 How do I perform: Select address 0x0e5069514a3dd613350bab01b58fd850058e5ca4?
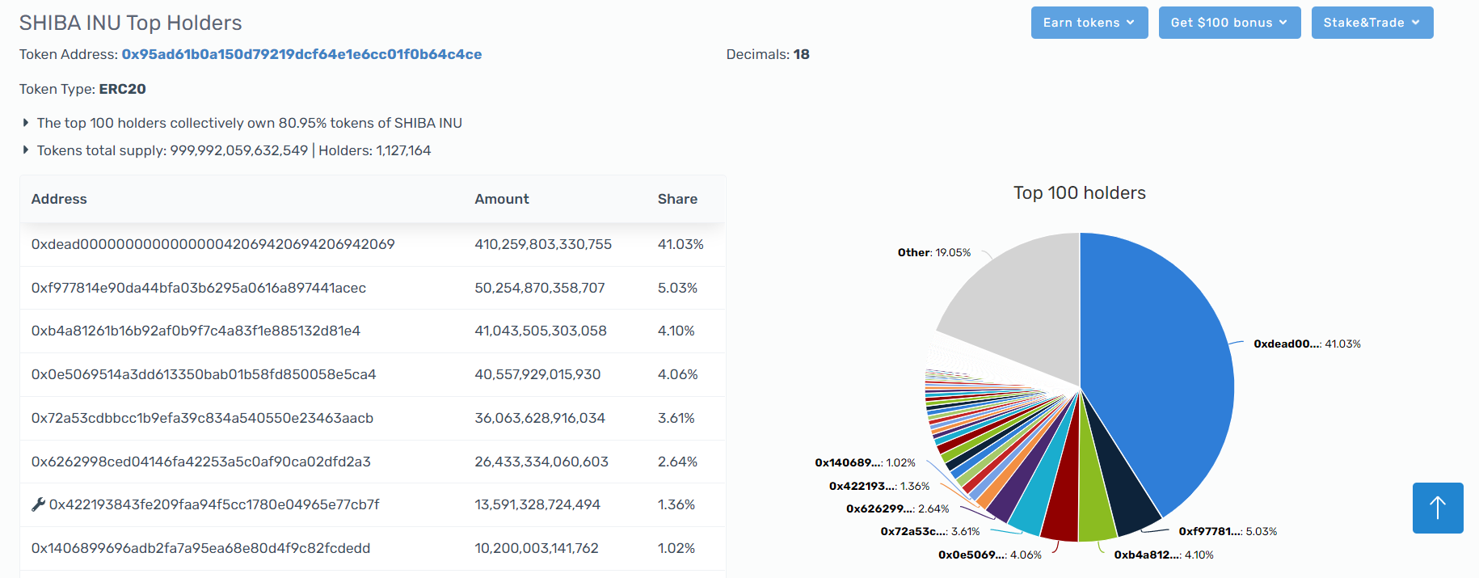[x=204, y=374]
